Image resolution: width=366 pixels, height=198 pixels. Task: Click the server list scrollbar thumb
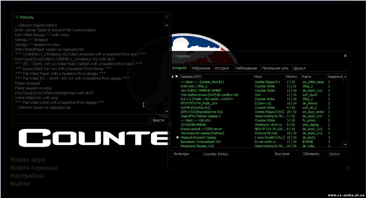[345, 82]
